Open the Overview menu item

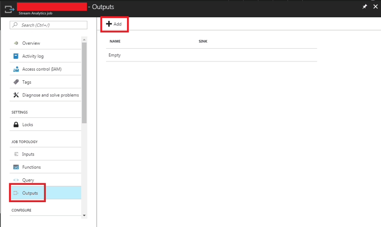point(45,43)
